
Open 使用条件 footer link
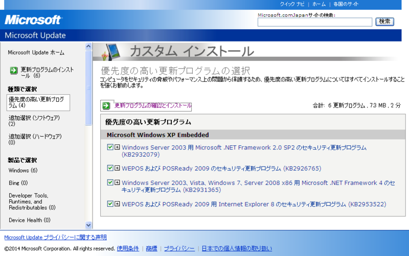click(x=128, y=248)
